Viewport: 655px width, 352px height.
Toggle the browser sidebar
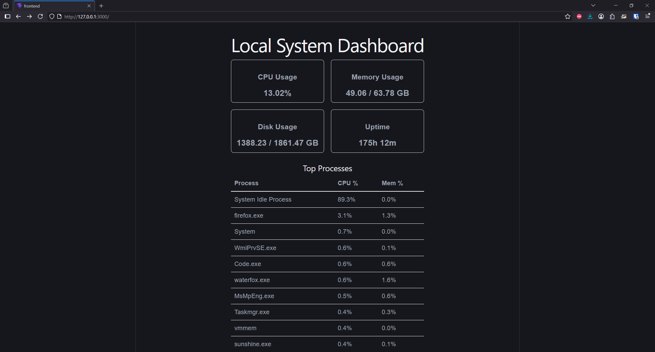pyautogui.click(x=8, y=16)
